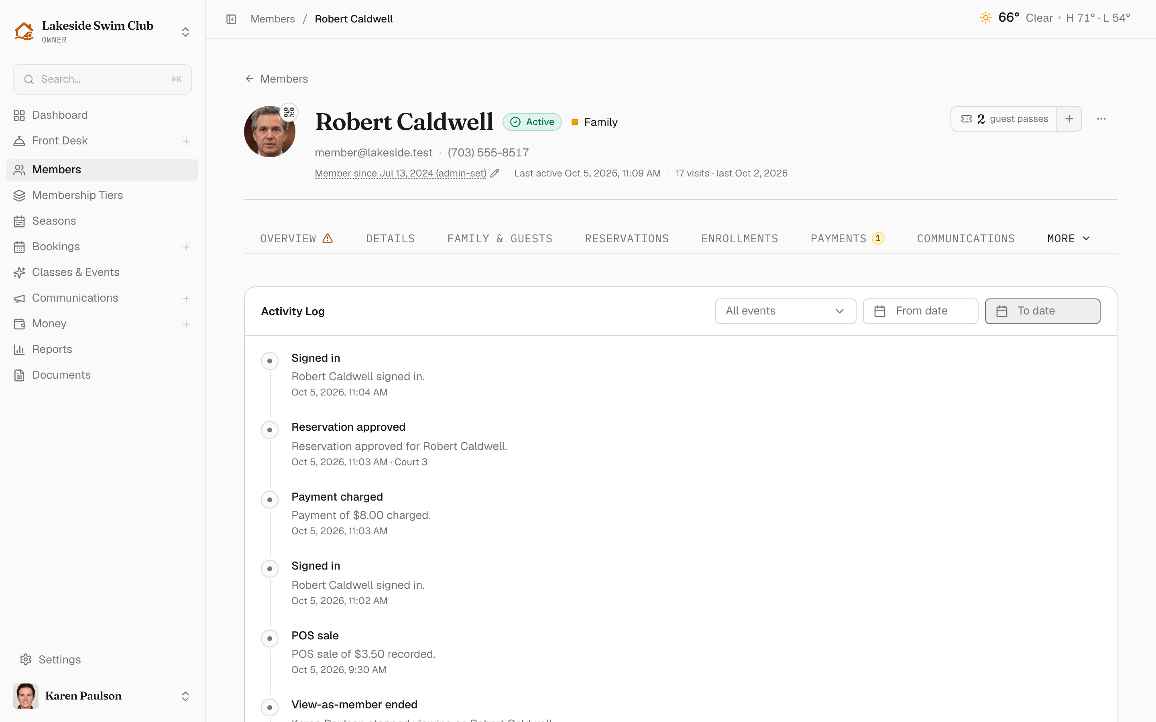Add a guest pass plus button
The width and height of the screenshot is (1156, 722).
[1069, 119]
